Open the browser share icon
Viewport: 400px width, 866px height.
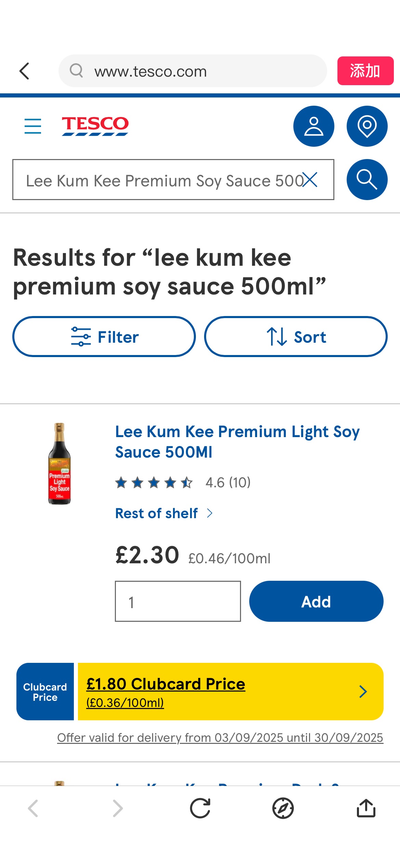(x=366, y=809)
